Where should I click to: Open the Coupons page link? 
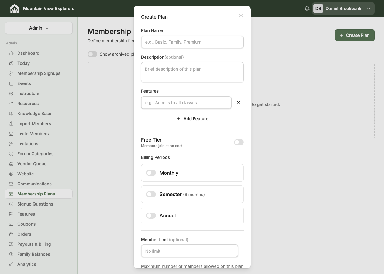coord(39,224)
